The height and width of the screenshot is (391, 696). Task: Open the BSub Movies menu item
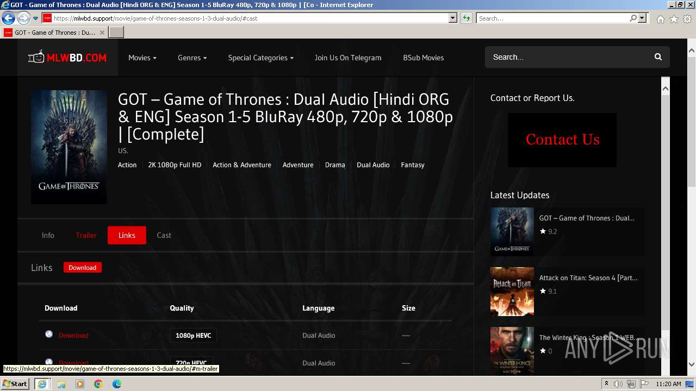coord(424,58)
